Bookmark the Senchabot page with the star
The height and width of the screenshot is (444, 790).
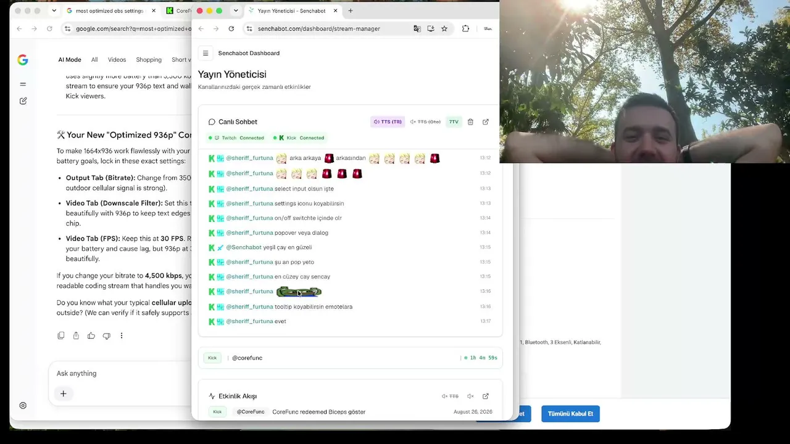[444, 28]
